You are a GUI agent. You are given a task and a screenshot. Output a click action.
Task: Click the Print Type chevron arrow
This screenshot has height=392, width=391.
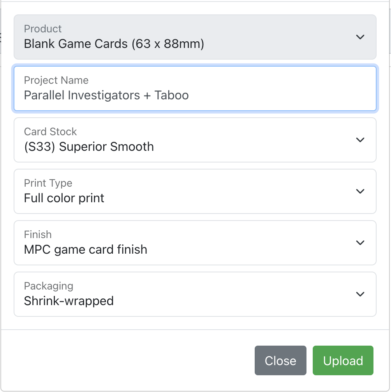(x=360, y=191)
